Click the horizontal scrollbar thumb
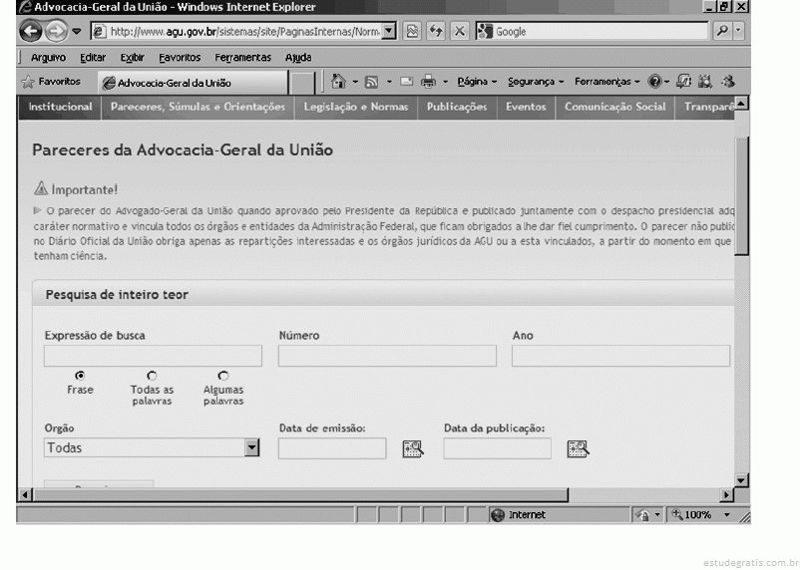 coord(301,494)
